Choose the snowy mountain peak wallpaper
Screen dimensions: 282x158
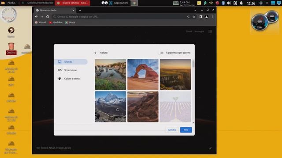[111, 107]
